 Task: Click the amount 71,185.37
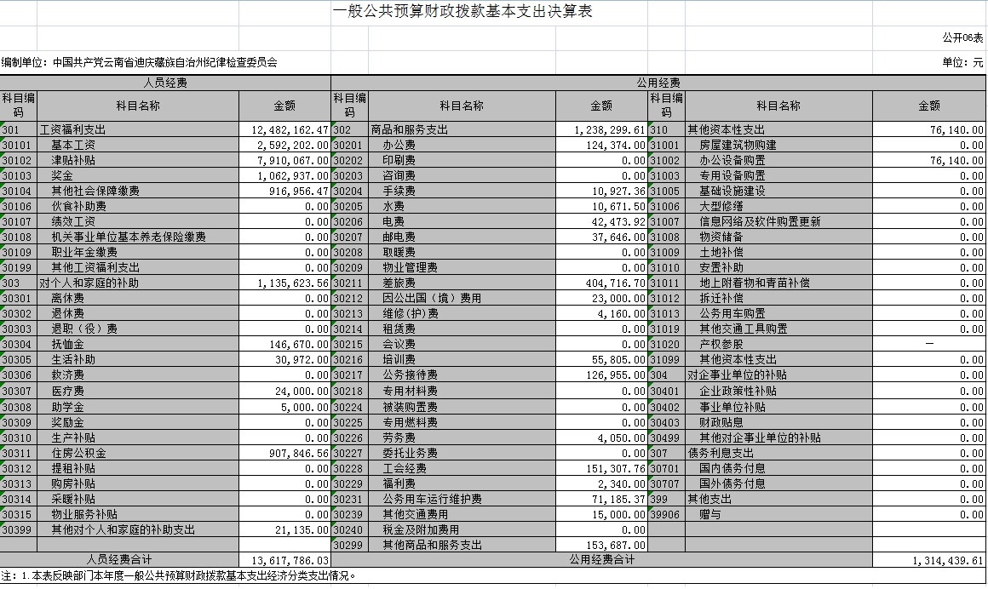point(602,499)
